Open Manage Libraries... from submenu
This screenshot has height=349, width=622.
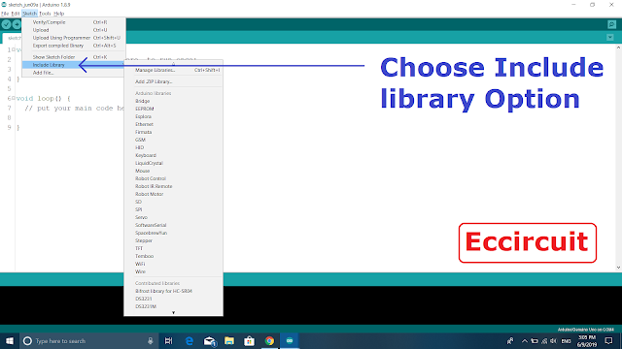click(173, 70)
